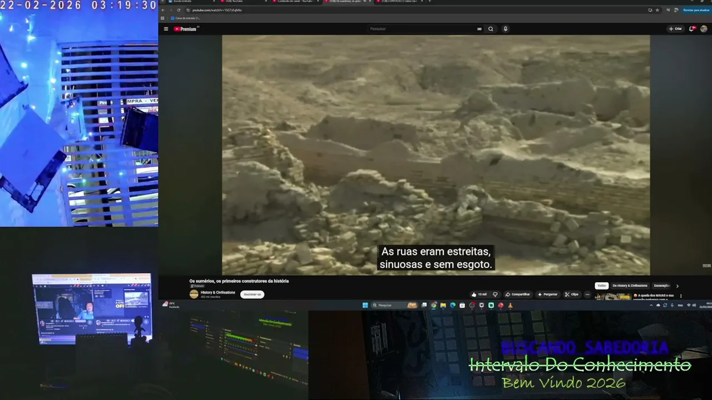The image size is (712, 400).
Task: Open the system tray volume control
Action: point(694,305)
